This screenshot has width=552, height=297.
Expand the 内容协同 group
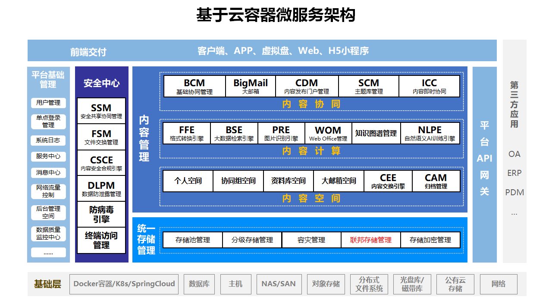coord(311,104)
